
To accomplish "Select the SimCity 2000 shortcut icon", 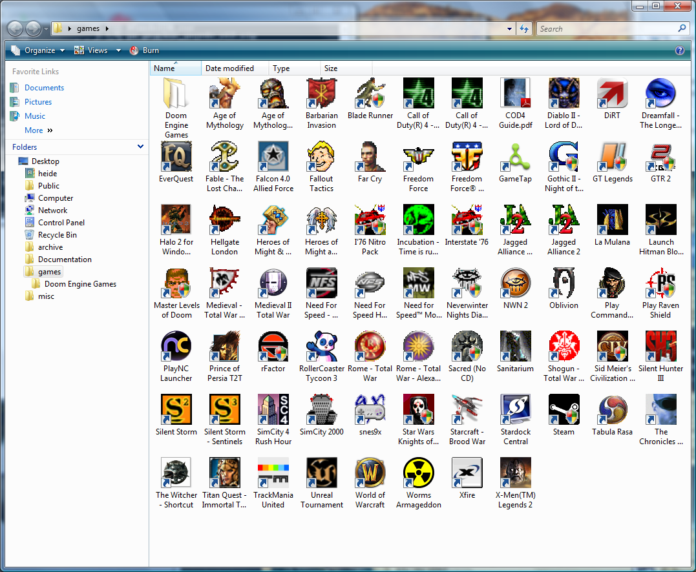I will pyautogui.click(x=321, y=409).
